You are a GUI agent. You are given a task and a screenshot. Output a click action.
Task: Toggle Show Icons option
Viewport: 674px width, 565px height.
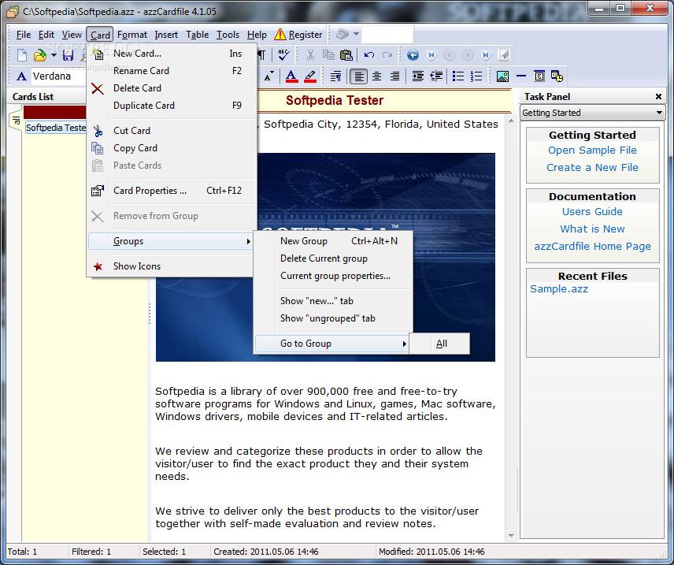click(172, 266)
